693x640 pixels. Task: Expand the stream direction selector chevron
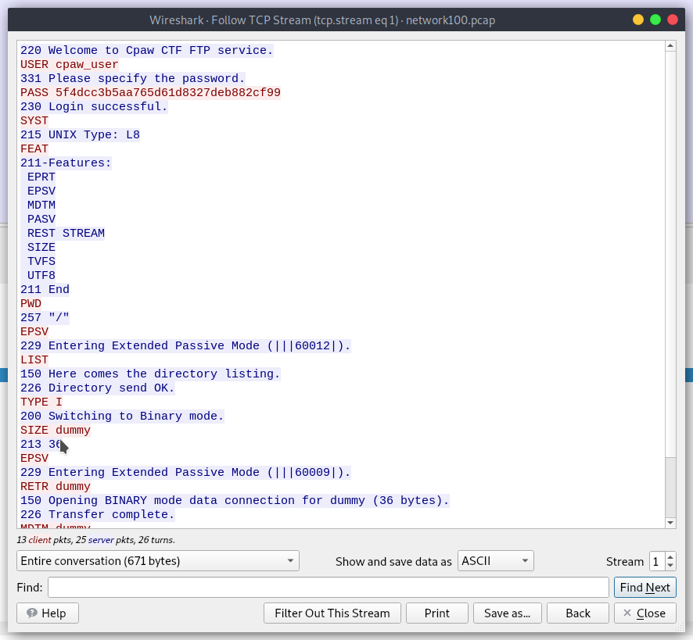290,560
